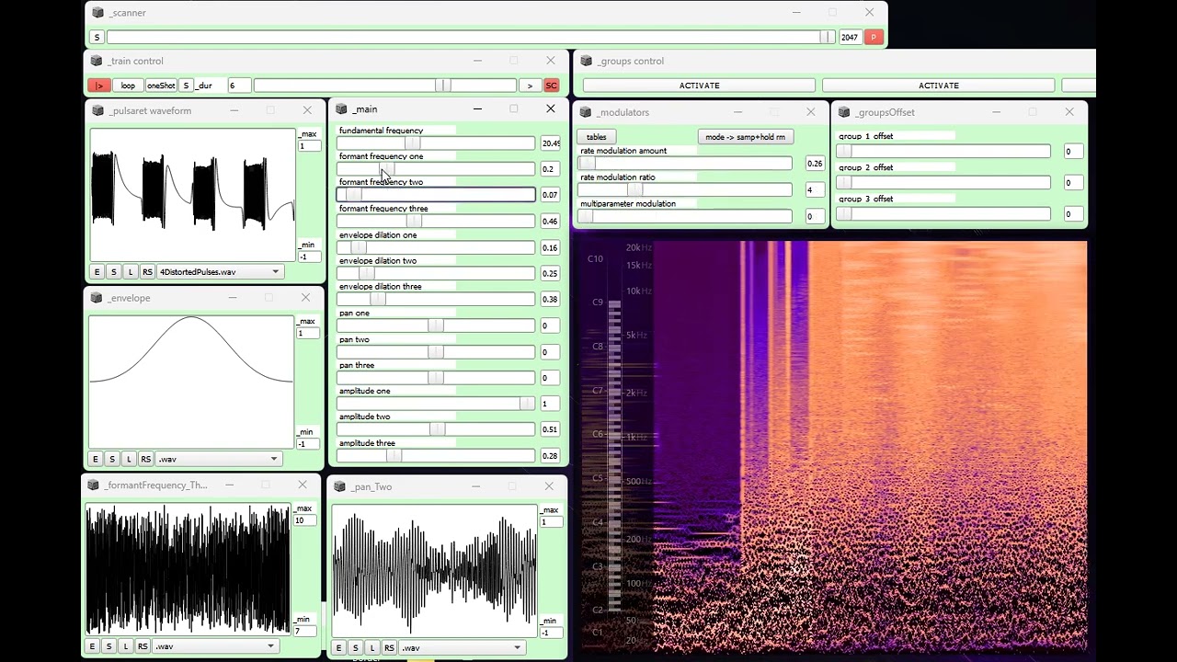Click the left ACTIVATE button in groups control
This screenshot has height=662, width=1177.
click(699, 86)
